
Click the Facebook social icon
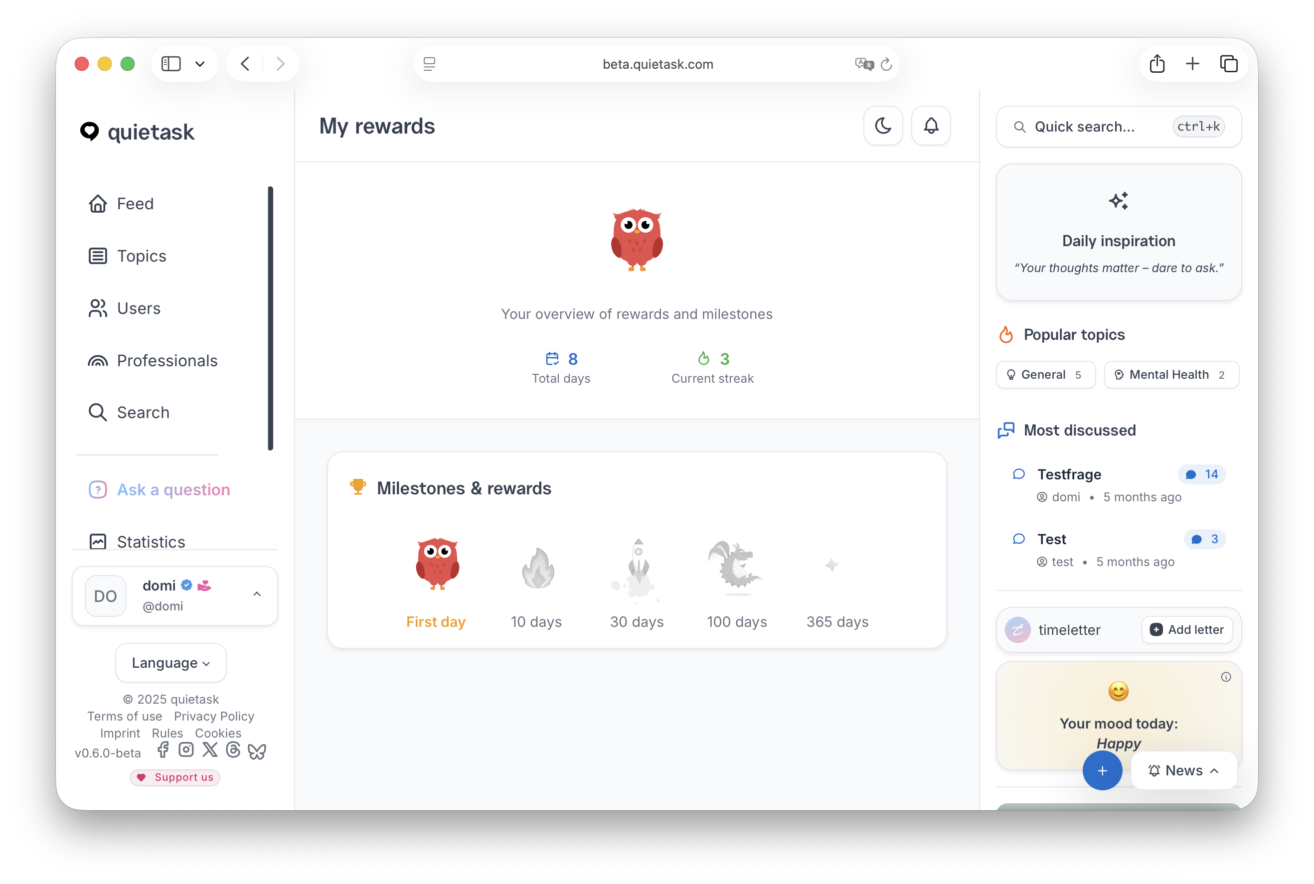[x=163, y=750]
